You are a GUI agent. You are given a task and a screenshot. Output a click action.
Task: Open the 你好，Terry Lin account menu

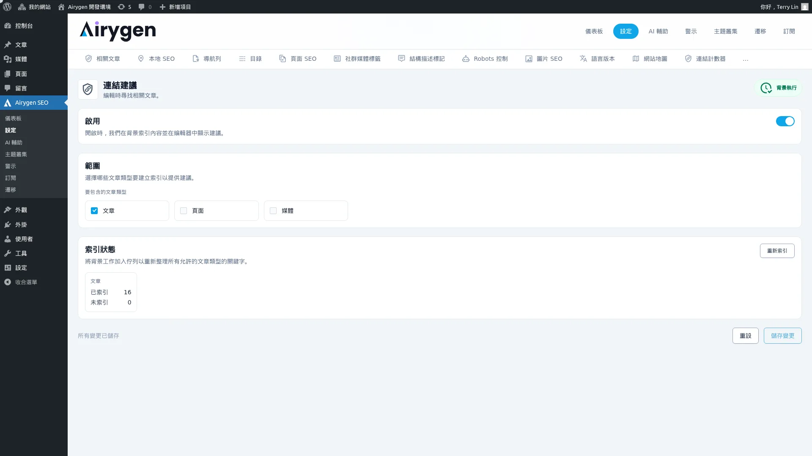click(784, 7)
